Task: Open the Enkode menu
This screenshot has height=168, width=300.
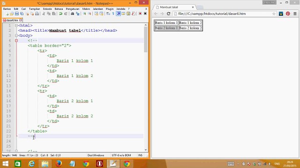Action: click(x=47, y=9)
